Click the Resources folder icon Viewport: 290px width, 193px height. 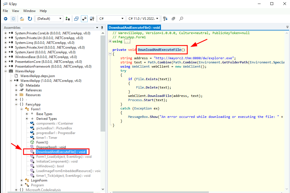22,95
